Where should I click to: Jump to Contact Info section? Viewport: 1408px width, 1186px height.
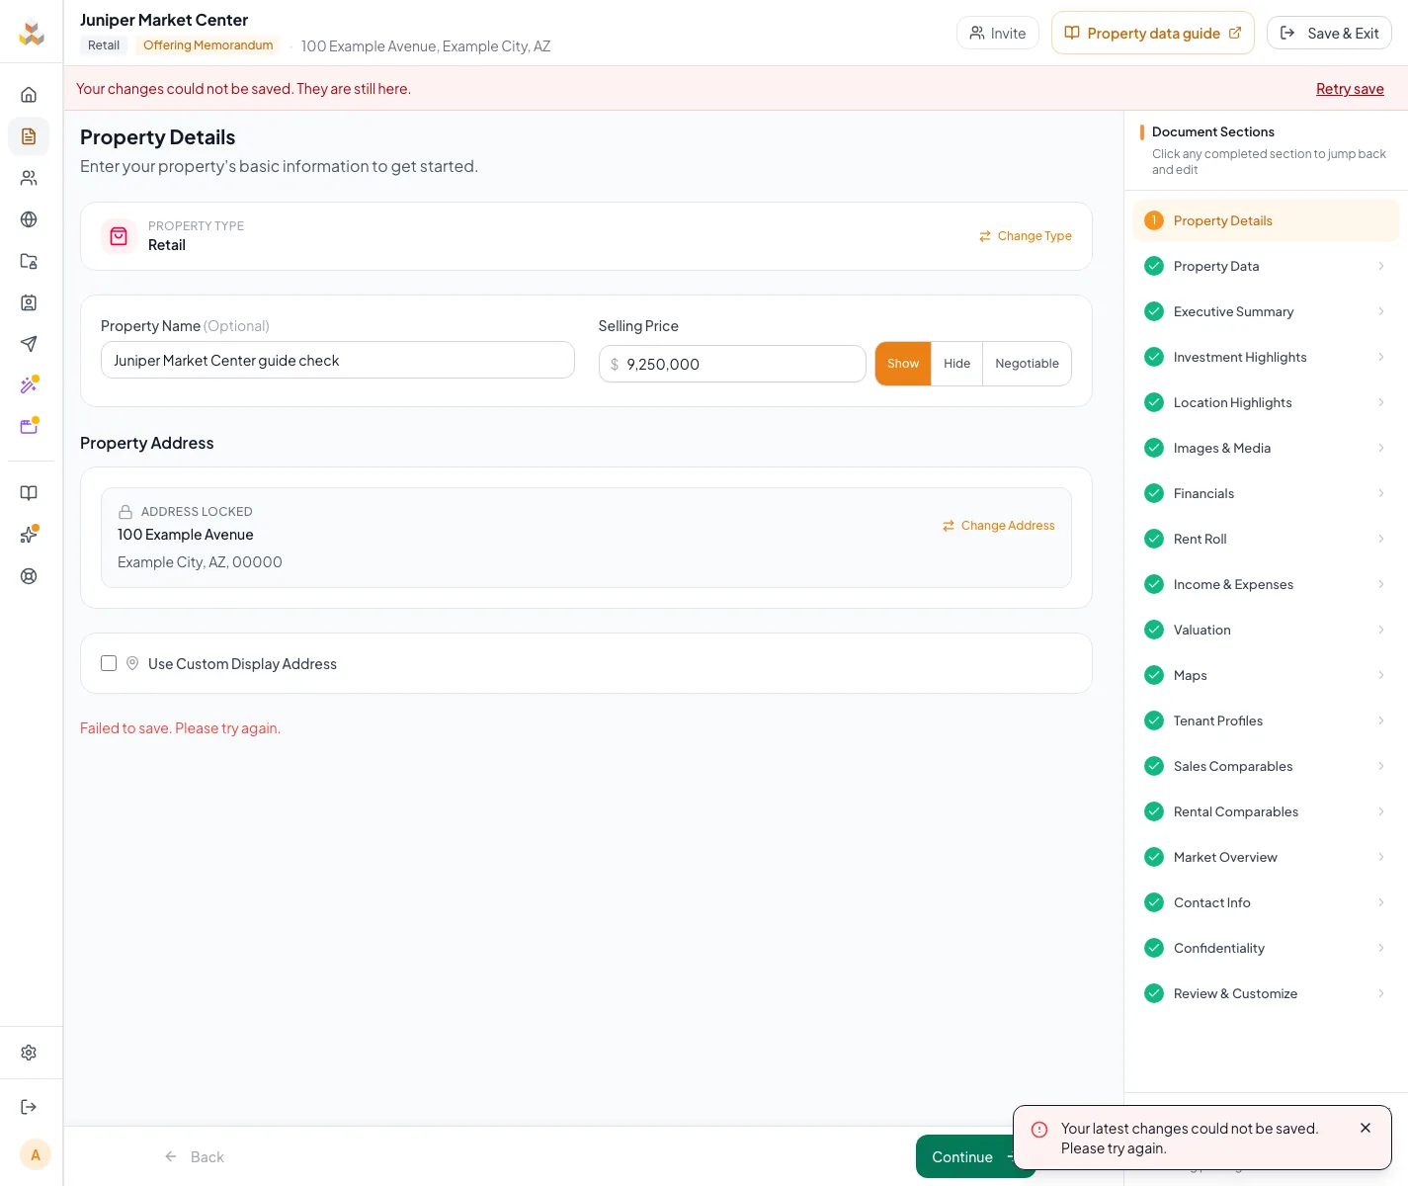coord(1266,902)
